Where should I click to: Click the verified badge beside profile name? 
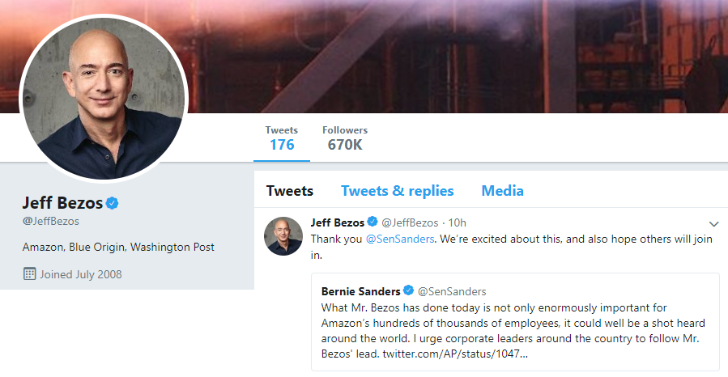click(113, 203)
